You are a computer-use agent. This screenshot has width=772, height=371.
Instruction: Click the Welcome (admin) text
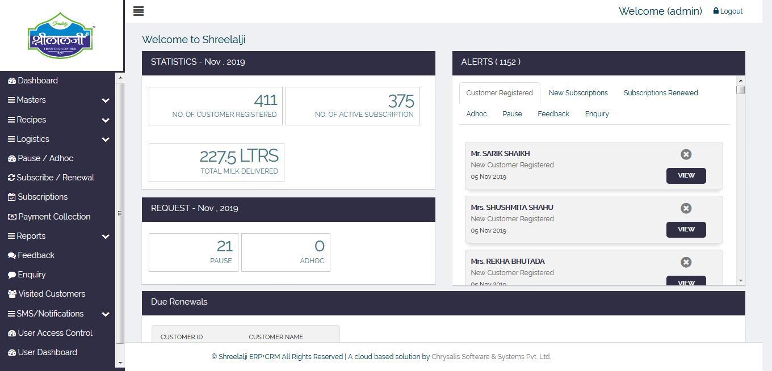click(660, 11)
